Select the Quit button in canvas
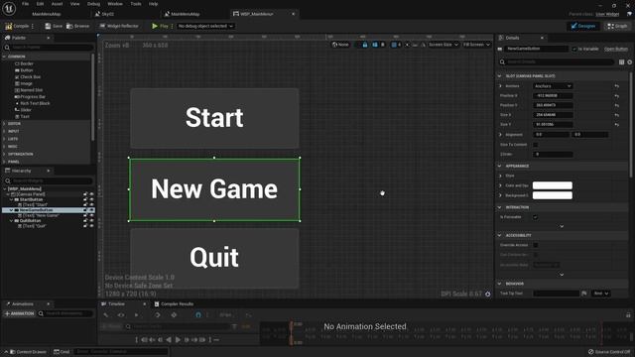635x357 pixels. click(214, 258)
